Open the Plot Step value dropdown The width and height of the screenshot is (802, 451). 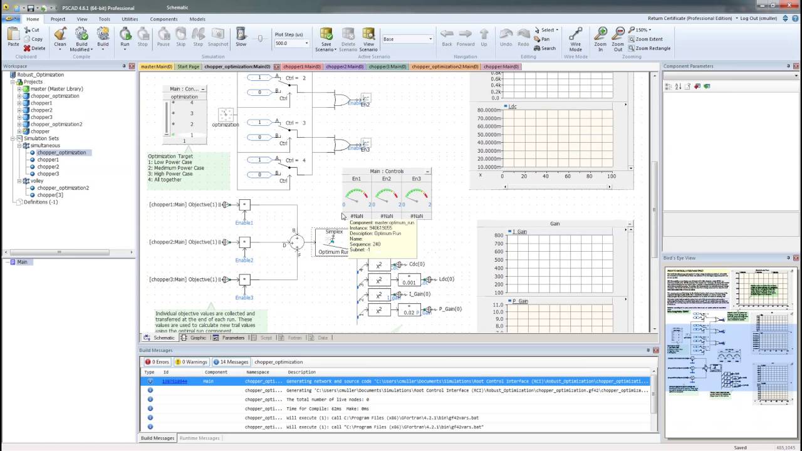306,43
